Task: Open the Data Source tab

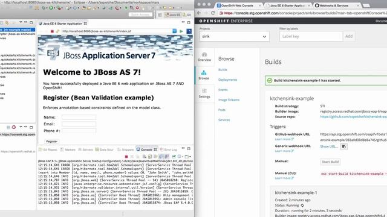Action: 105,149
